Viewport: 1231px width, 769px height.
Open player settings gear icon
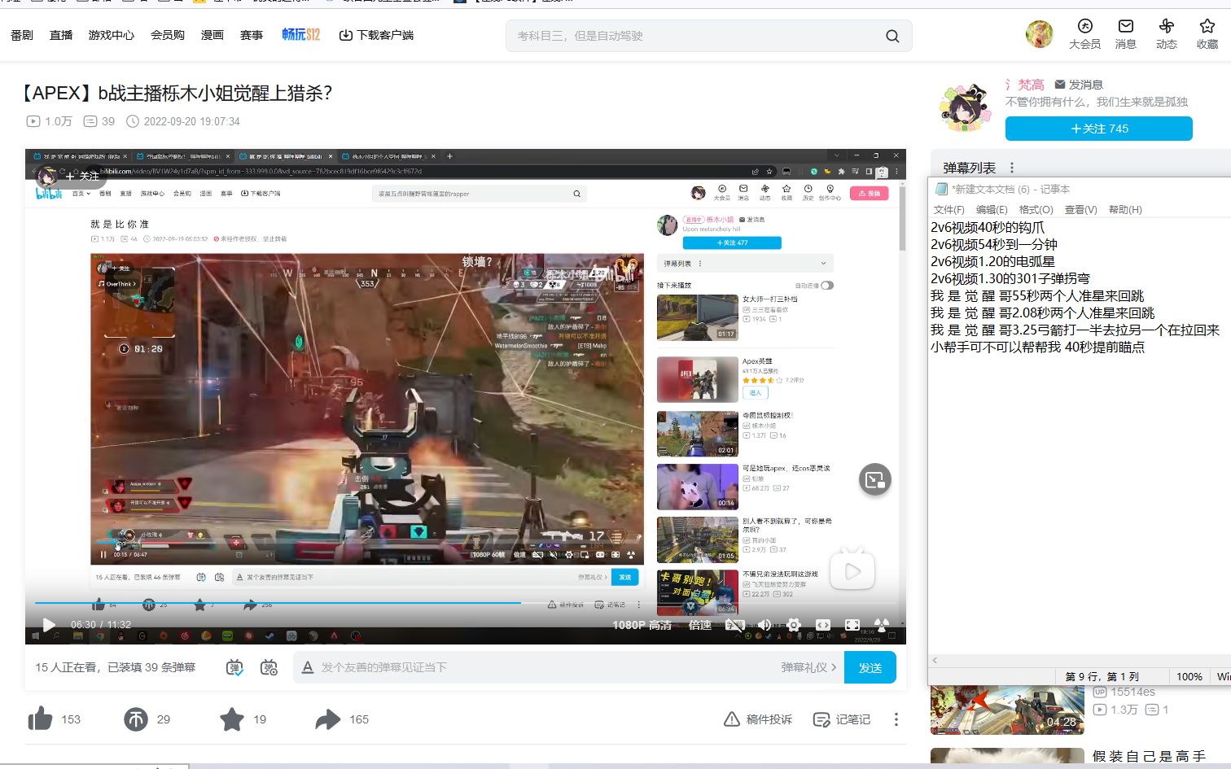coord(794,625)
